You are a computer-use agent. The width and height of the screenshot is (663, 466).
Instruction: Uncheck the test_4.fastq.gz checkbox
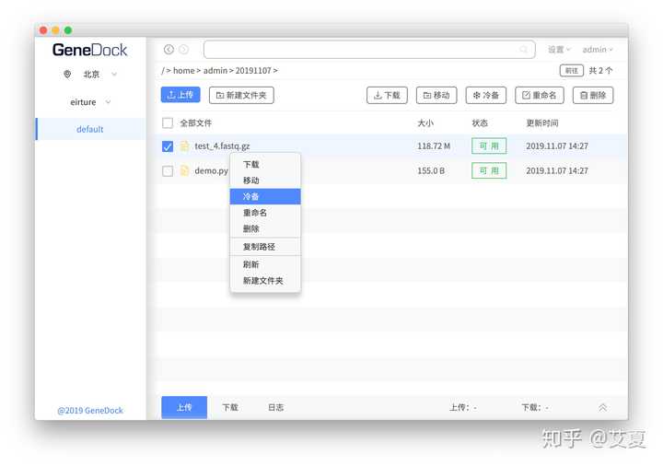[x=168, y=146]
